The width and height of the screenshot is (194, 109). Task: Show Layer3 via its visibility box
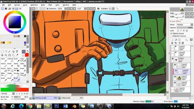click(172, 47)
